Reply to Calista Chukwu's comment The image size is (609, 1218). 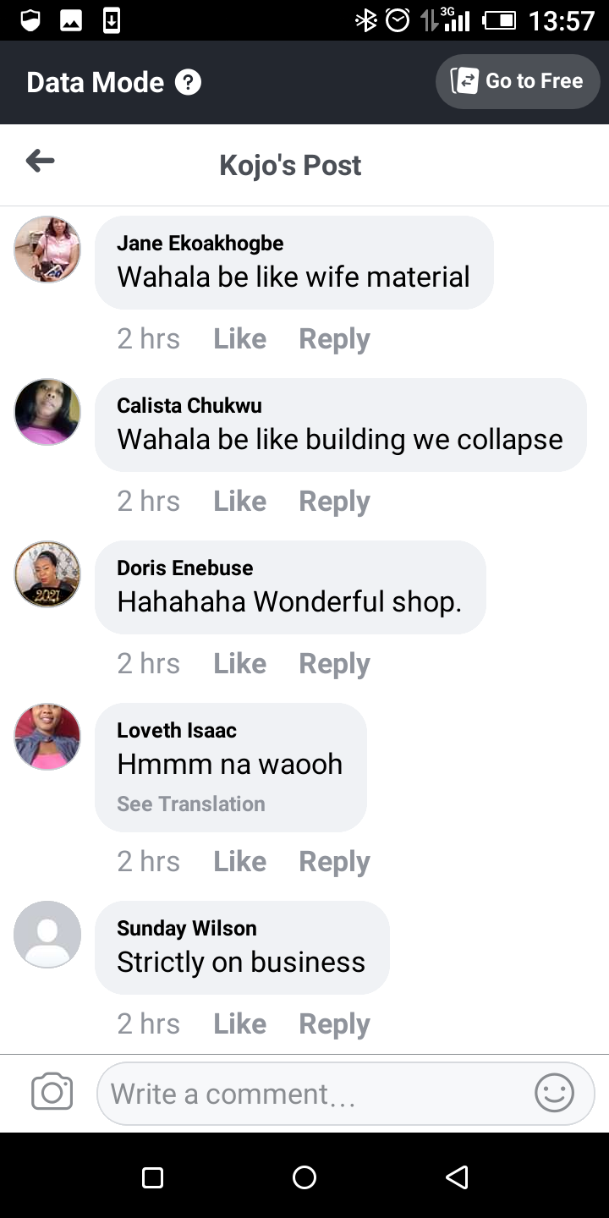coord(334,502)
